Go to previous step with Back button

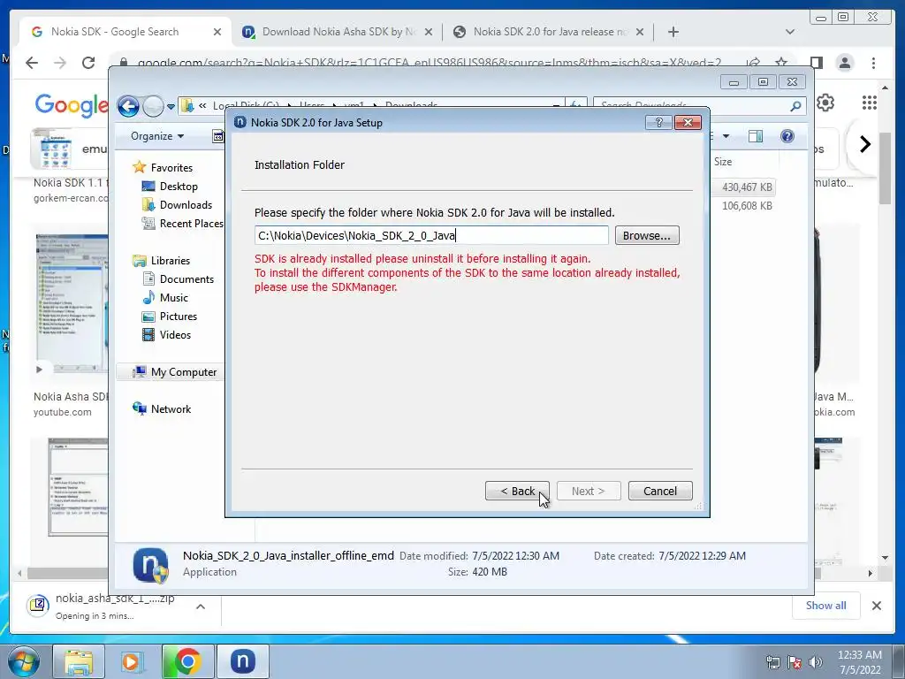click(517, 491)
